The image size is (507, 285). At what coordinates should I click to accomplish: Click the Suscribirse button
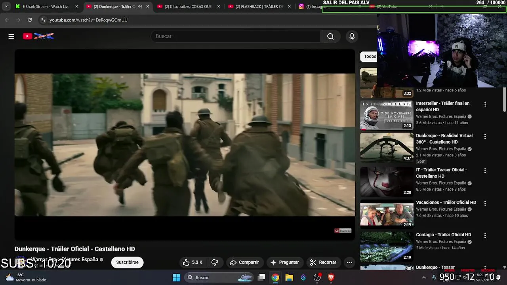(x=127, y=262)
